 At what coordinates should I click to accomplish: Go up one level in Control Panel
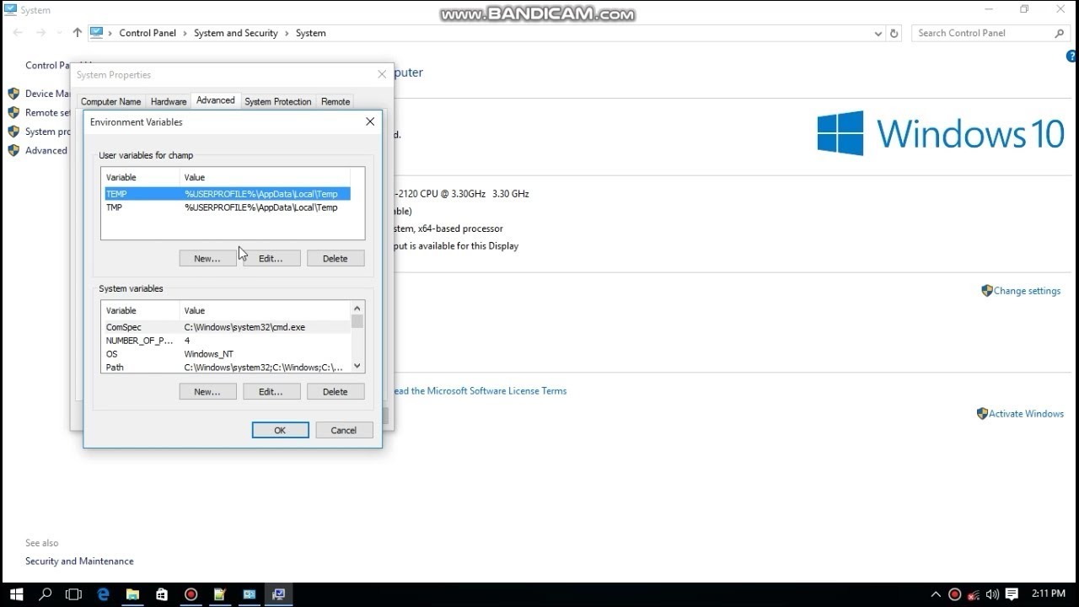click(78, 33)
